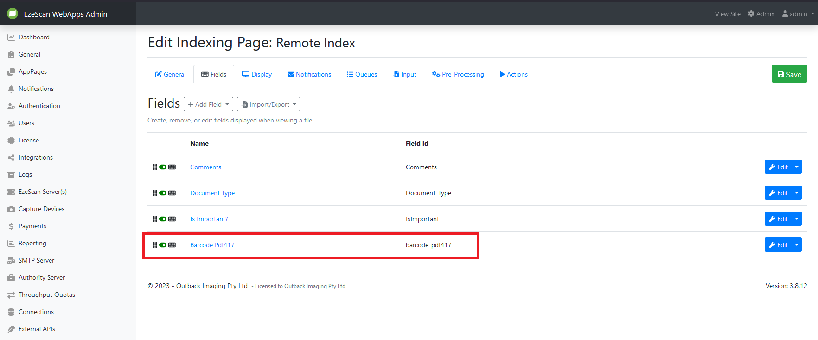This screenshot has width=818, height=340.
Task: Open Capture Devices from the sidebar
Action: [x=41, y=209]
